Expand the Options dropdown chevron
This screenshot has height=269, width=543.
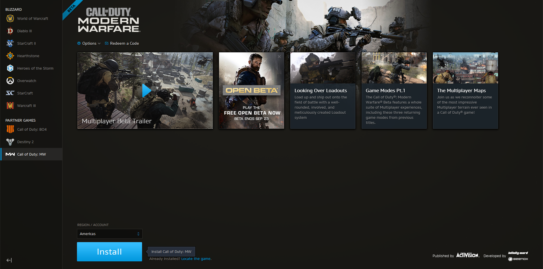(x=99, y=44)
